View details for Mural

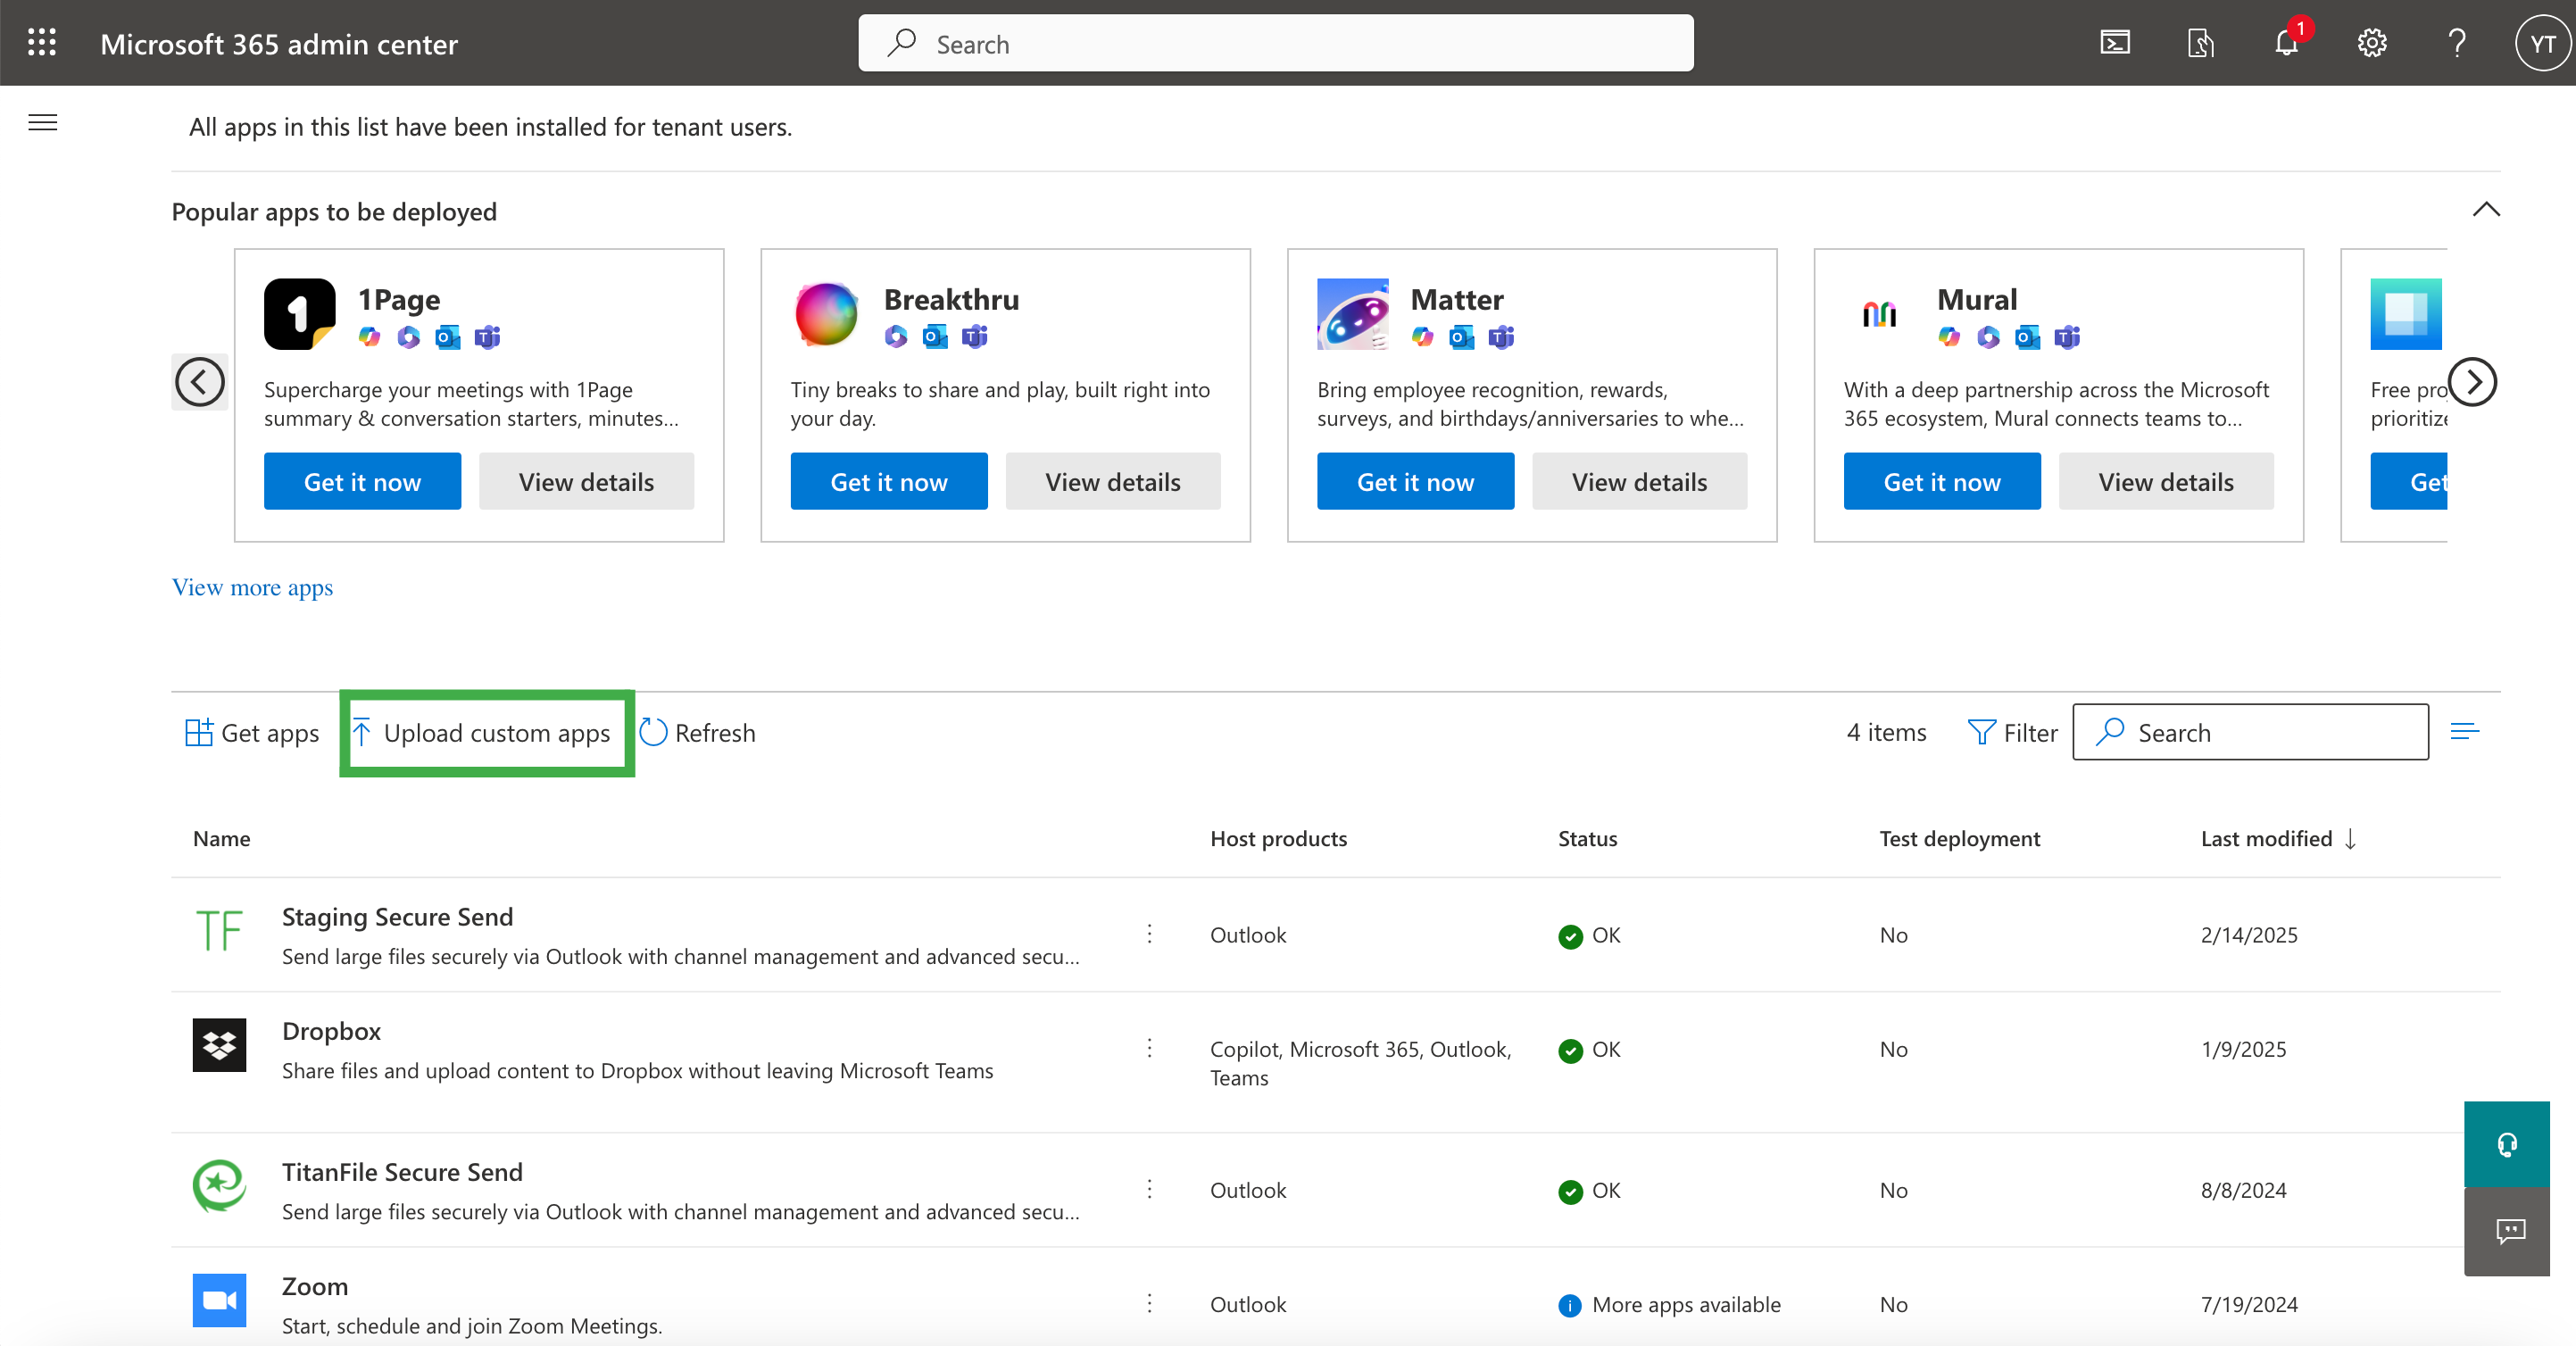pyautogui.click(x=2166, y=481)
